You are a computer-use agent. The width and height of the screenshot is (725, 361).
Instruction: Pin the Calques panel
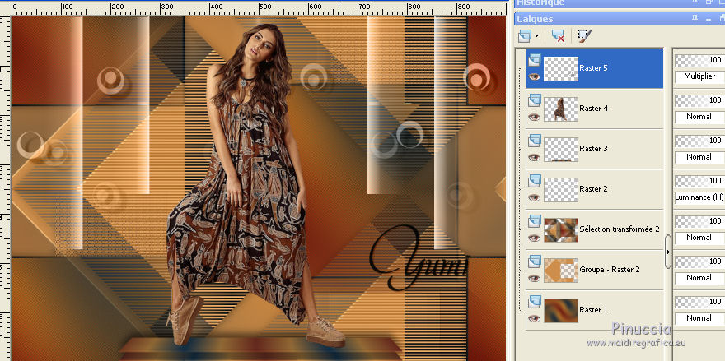click(x=696, y=18)
